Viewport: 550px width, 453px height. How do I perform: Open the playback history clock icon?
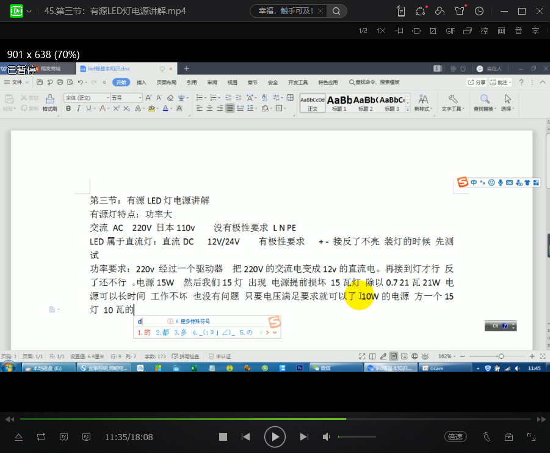[x=479, y=11]
